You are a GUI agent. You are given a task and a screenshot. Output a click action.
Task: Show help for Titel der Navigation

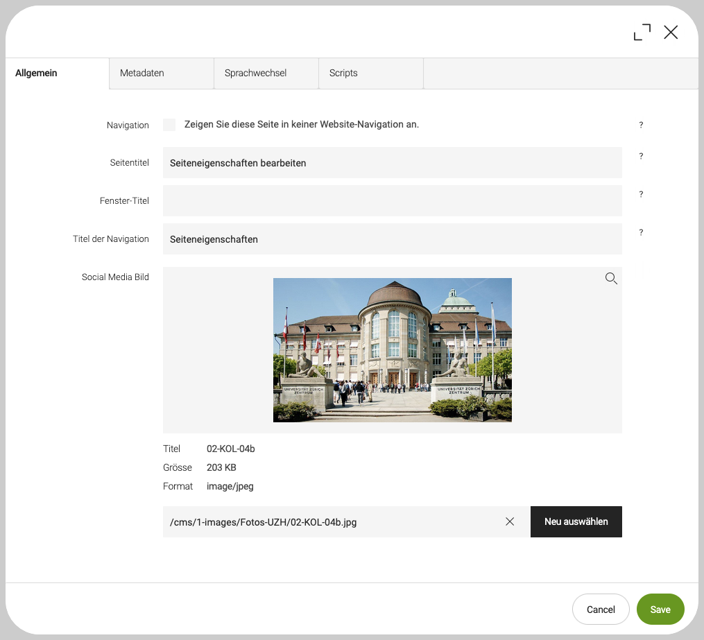[641, 233]
